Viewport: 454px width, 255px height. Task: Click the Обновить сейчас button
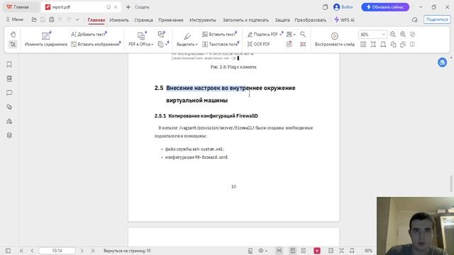[385, 7]
